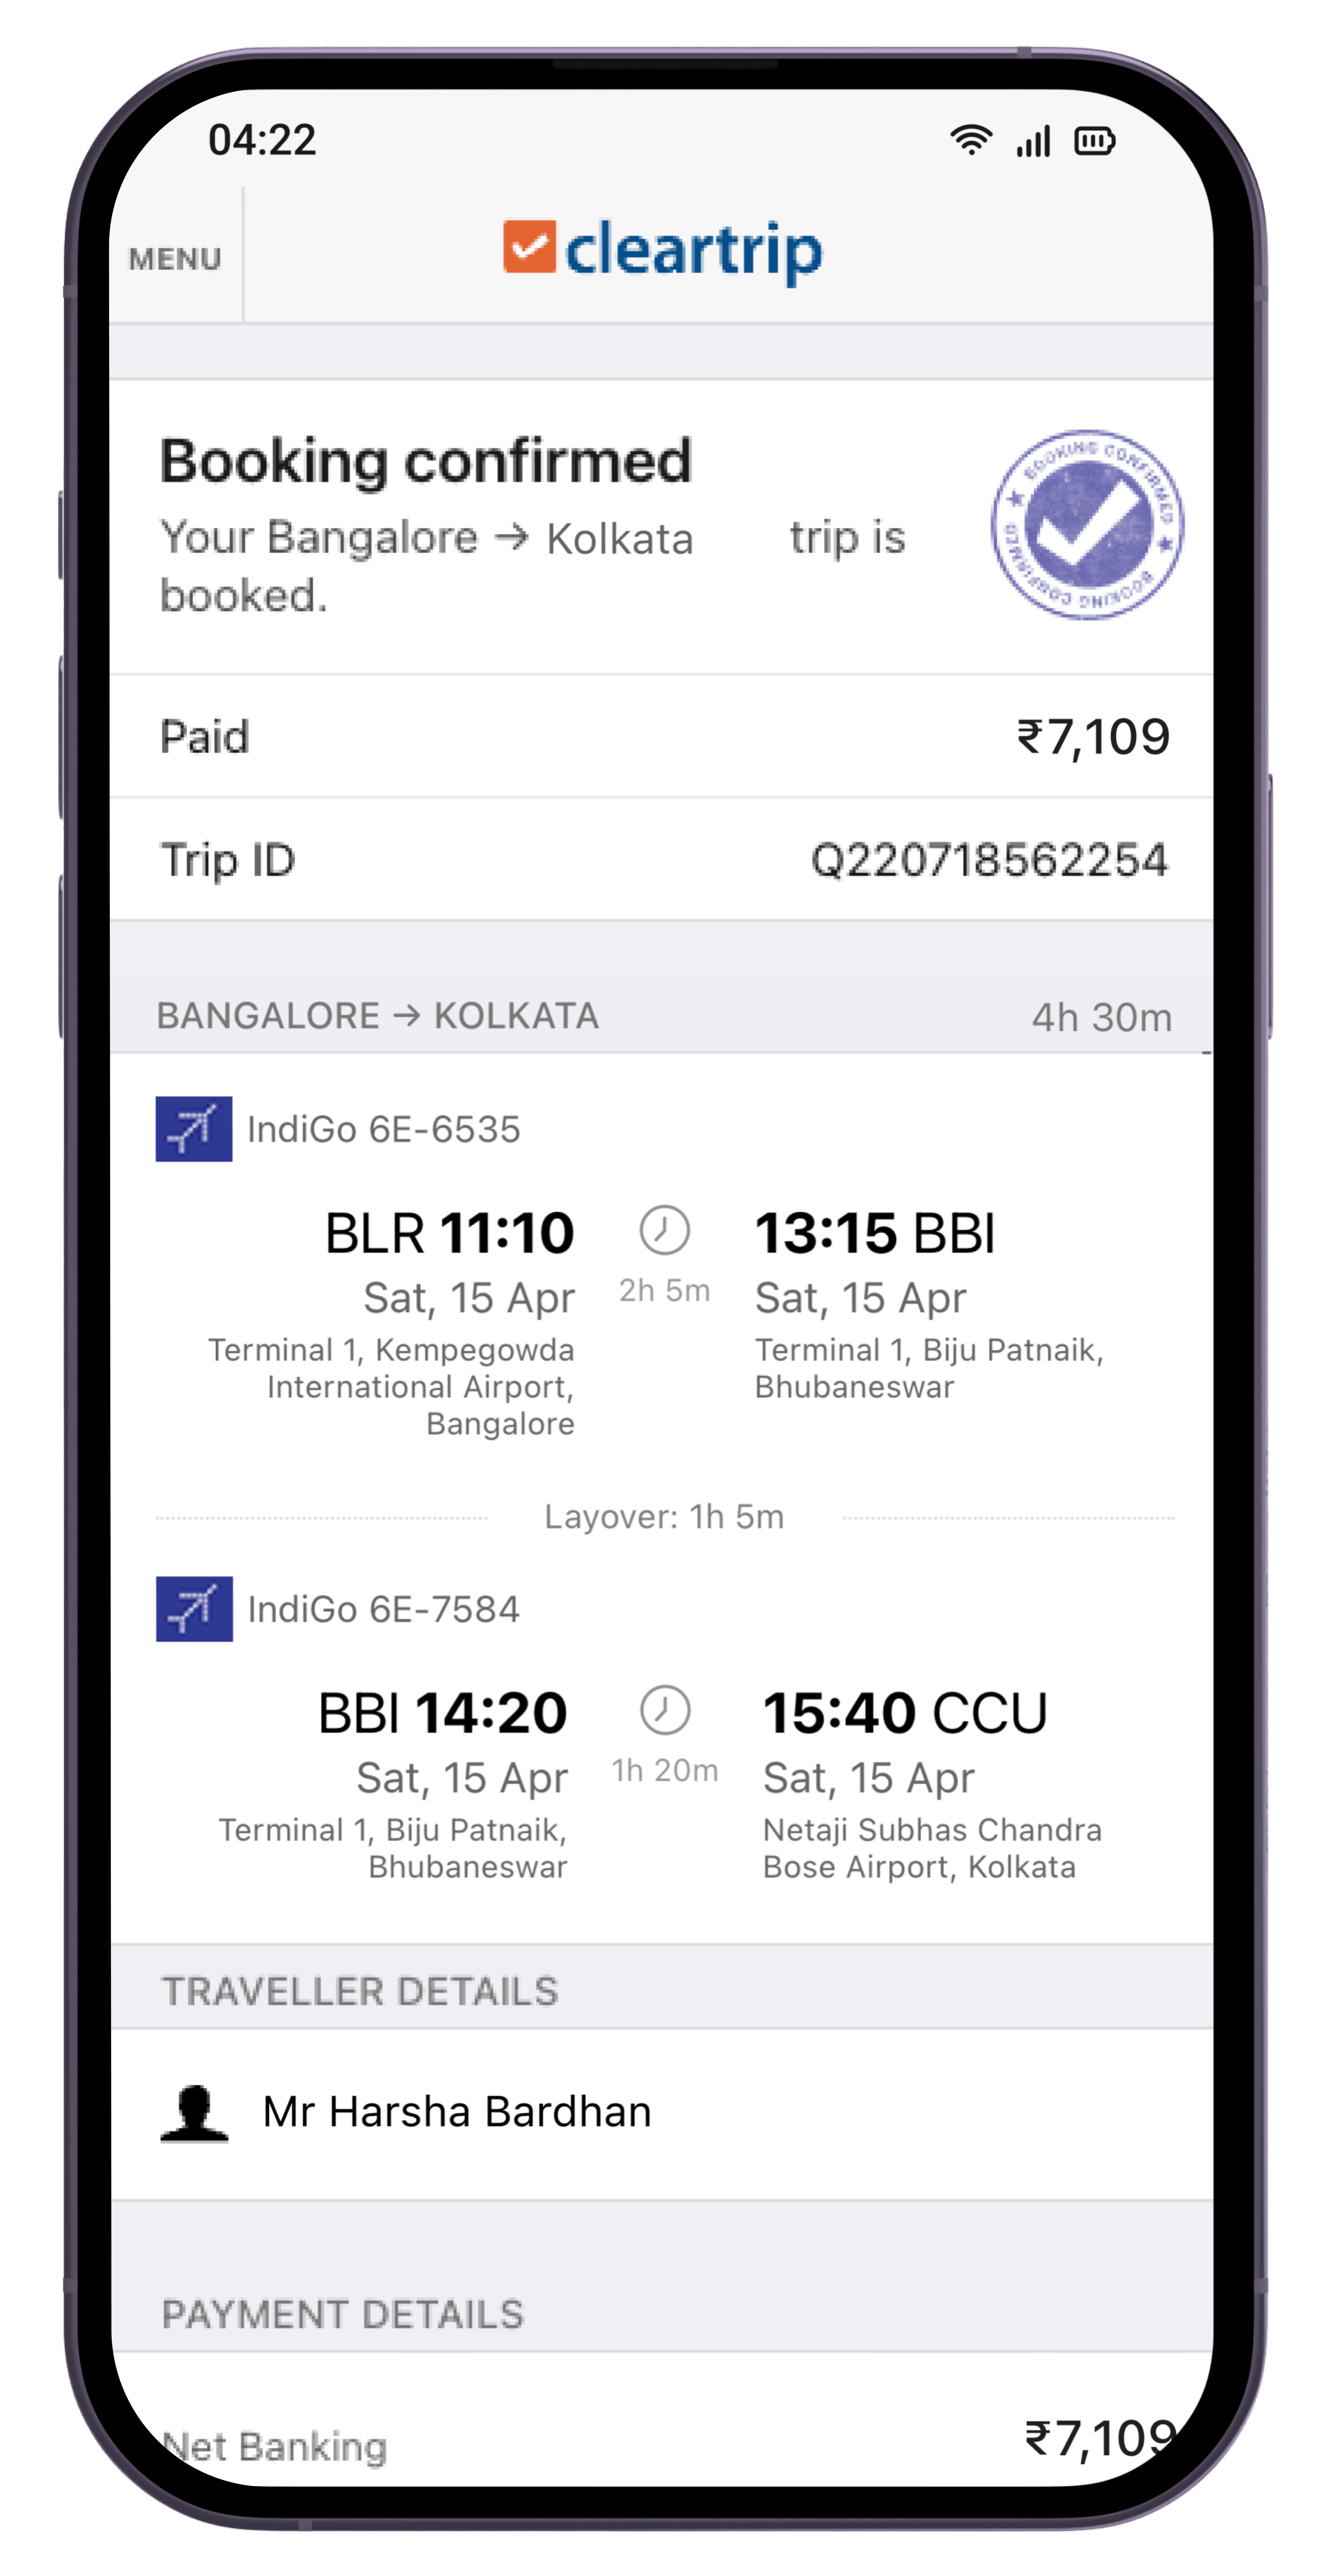Scroll down to view more payment details
Screen dimensions: 1344x2576
pyautogui.click(x=671, y=2385)
